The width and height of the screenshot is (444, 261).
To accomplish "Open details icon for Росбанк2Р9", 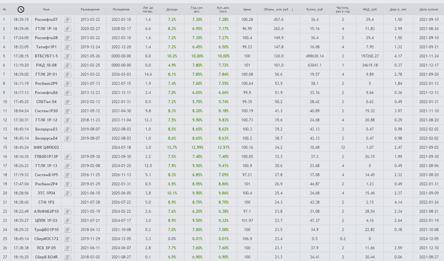I will tap(68, 84).
